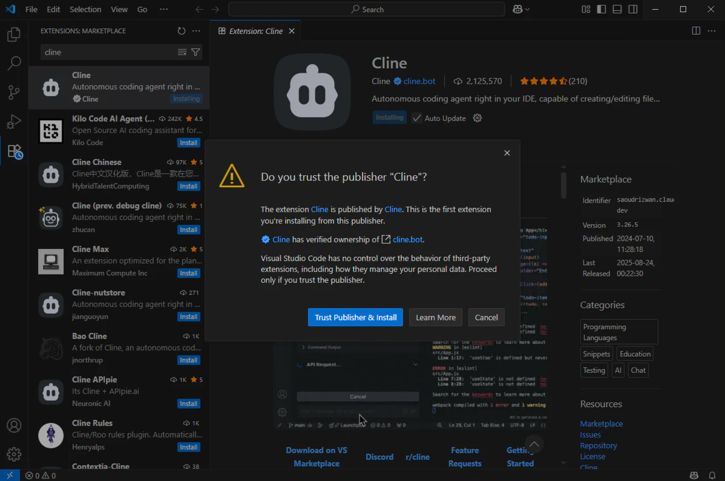
Task: Open remote window indicator in status bar
Action: click(x=10, y=476)
